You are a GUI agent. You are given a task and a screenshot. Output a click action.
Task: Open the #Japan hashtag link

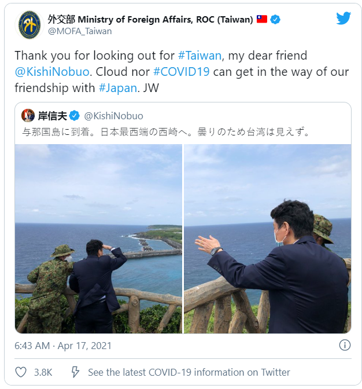(x=118, y=88)
